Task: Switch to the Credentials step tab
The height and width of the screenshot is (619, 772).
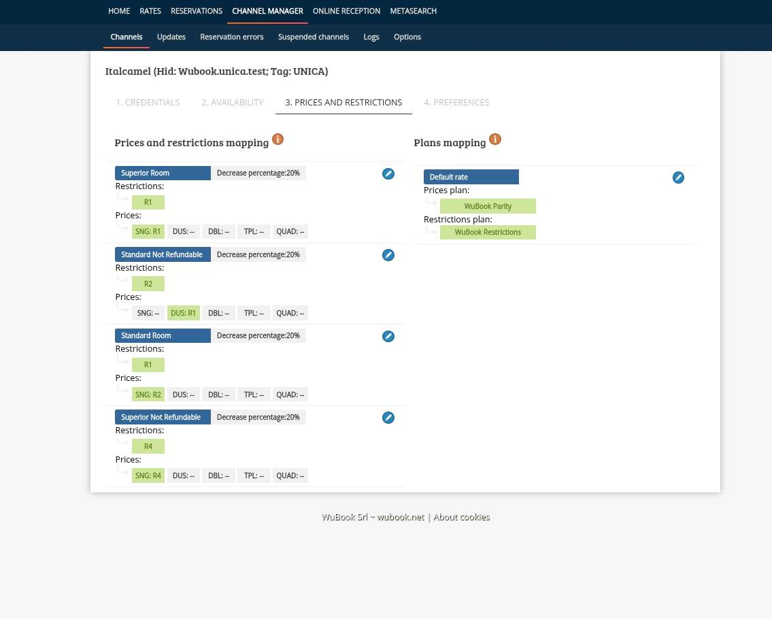Action: pos(148,103)
